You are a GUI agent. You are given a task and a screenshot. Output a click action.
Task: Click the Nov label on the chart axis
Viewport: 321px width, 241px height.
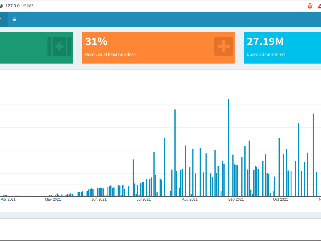pos(320,199)
